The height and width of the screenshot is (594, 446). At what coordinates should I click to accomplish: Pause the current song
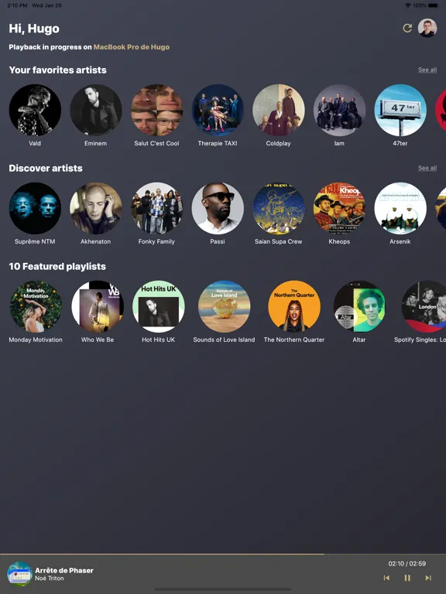[x=407, y=578]
